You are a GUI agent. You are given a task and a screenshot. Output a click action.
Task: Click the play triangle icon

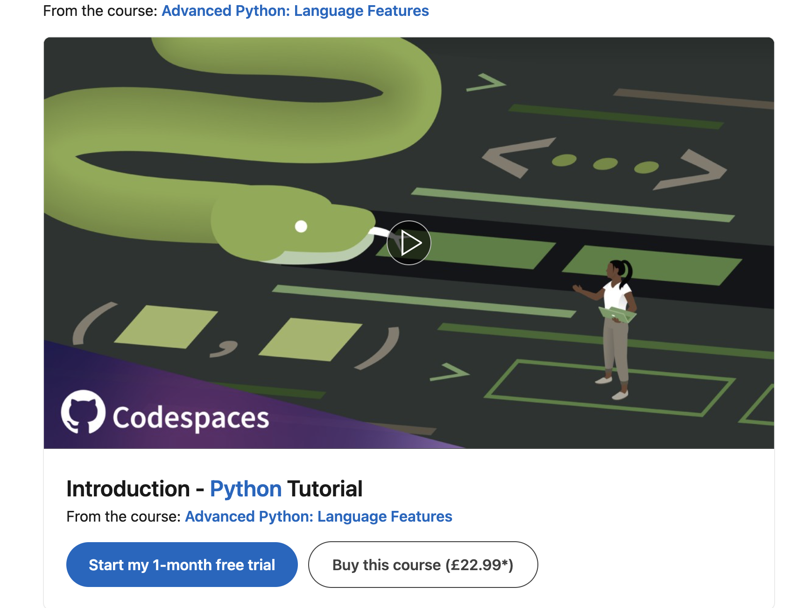tap(411, 242)
